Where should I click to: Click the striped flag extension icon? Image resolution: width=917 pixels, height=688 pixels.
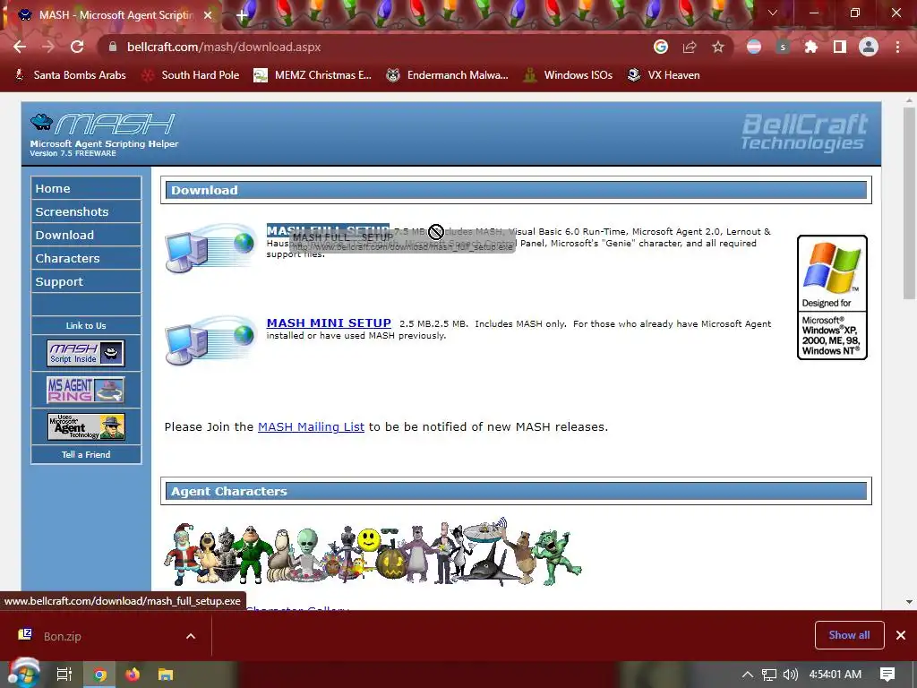pyautogui.click(x=754, y=47)
